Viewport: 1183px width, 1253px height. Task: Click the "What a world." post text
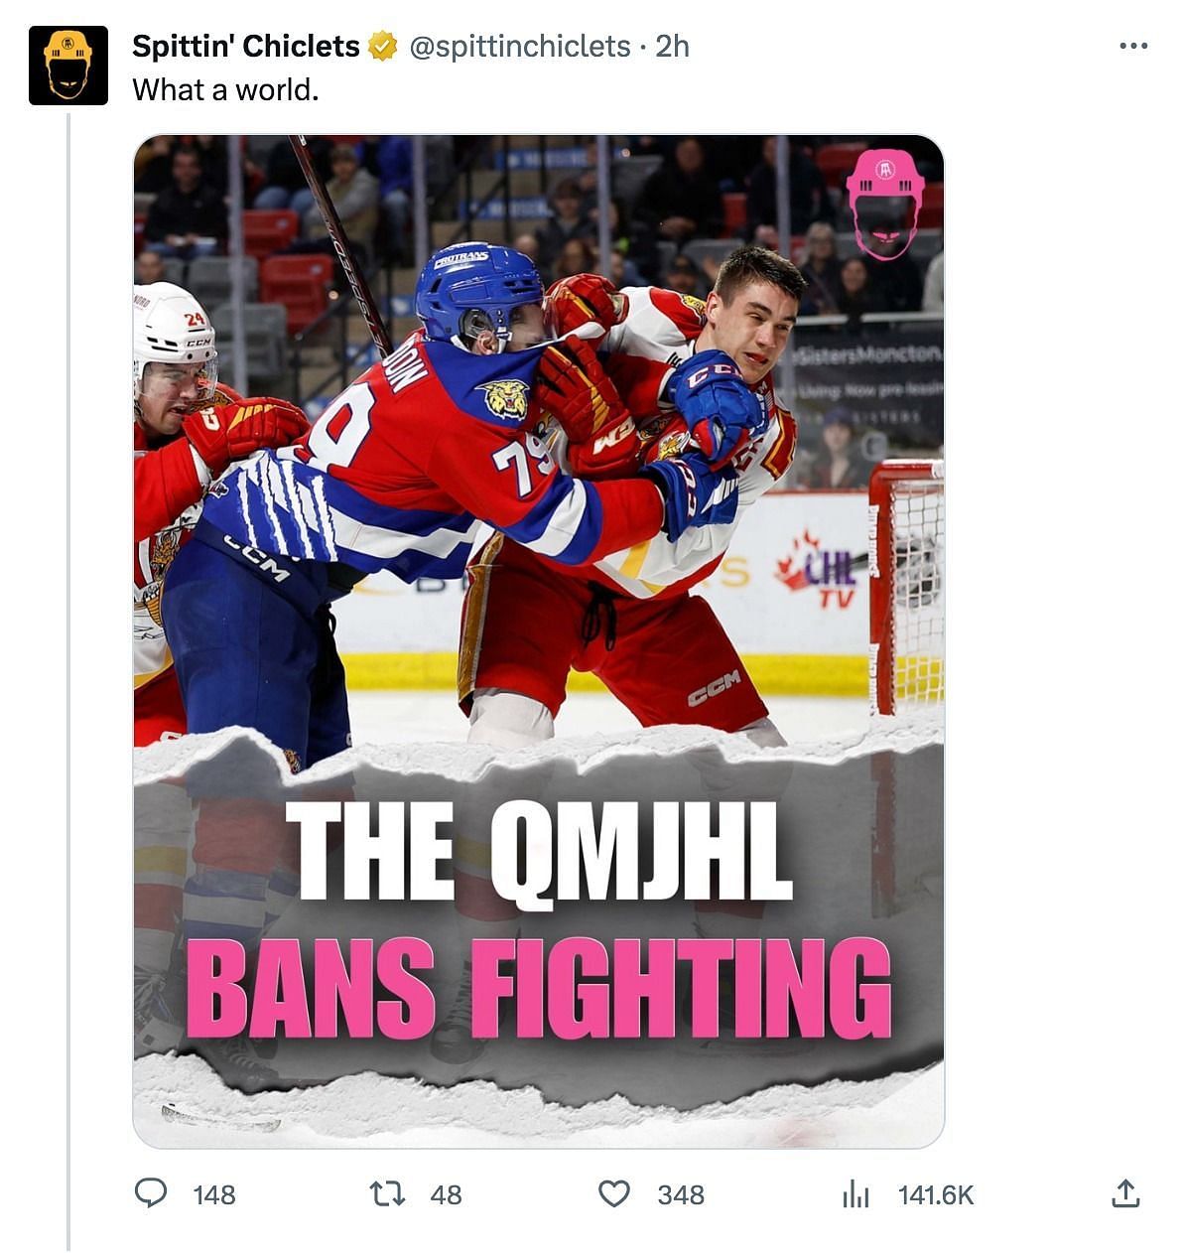click(x=225, y=90)
